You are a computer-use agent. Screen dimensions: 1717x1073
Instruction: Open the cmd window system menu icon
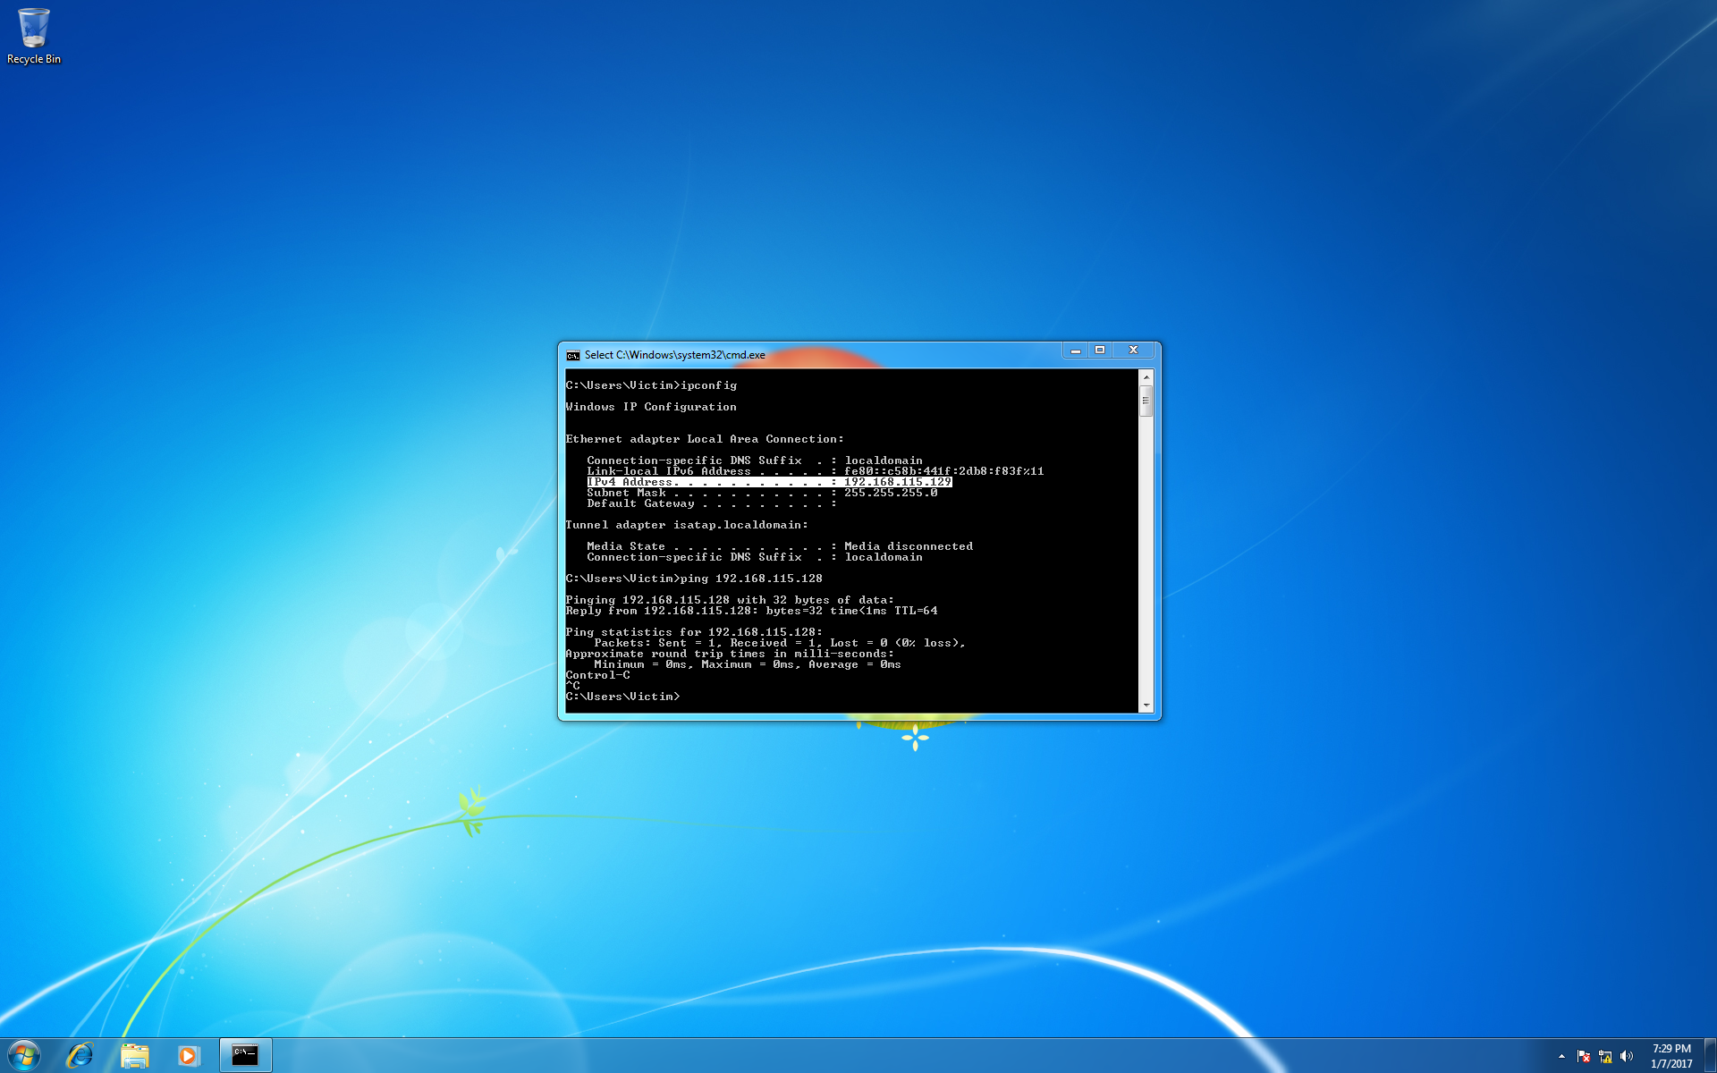coord(573,355)
